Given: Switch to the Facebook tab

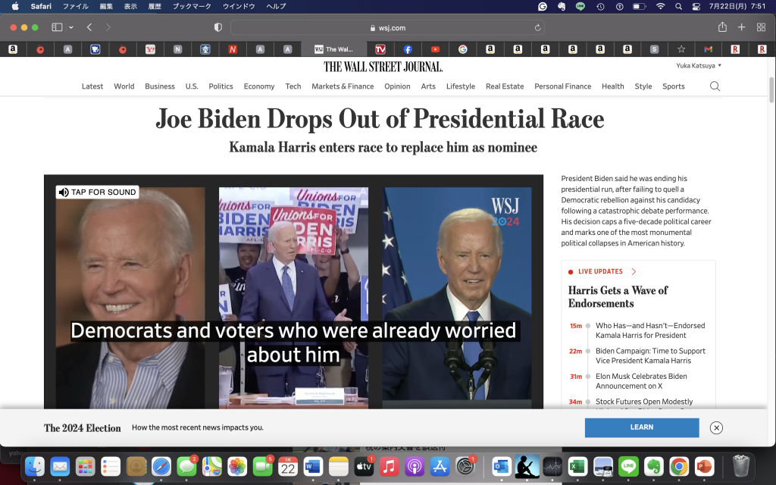Looking at the screenshot, I should tap(408, 49).
